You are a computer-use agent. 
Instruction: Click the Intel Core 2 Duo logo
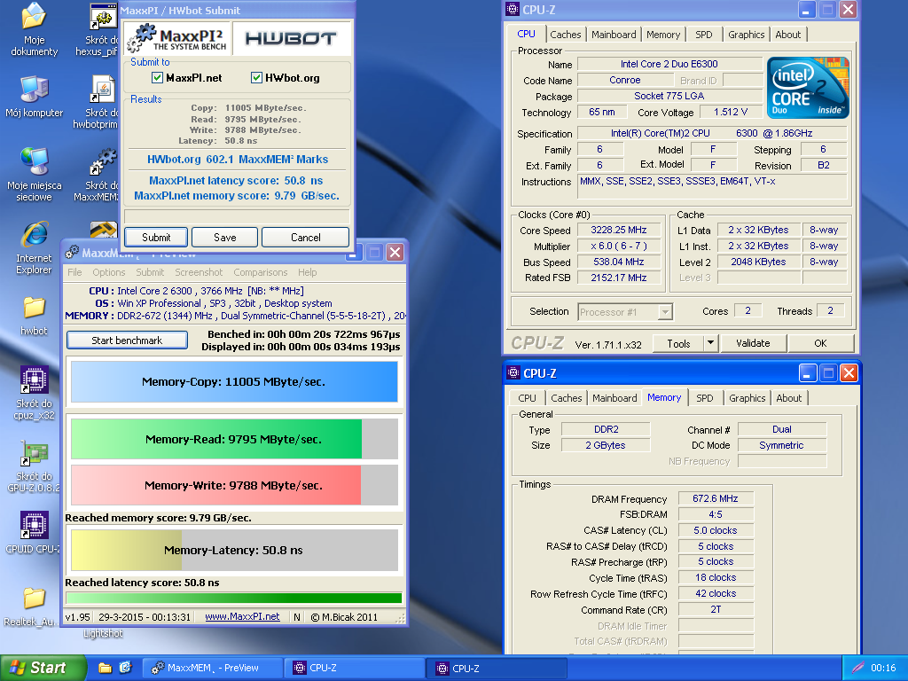[x=808, y=88]
